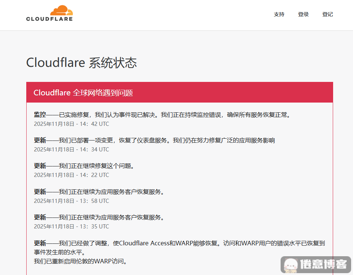This screenshot has width=353, height=275.
Task: Open the 支持 menu item
Action: pos(279,14)
